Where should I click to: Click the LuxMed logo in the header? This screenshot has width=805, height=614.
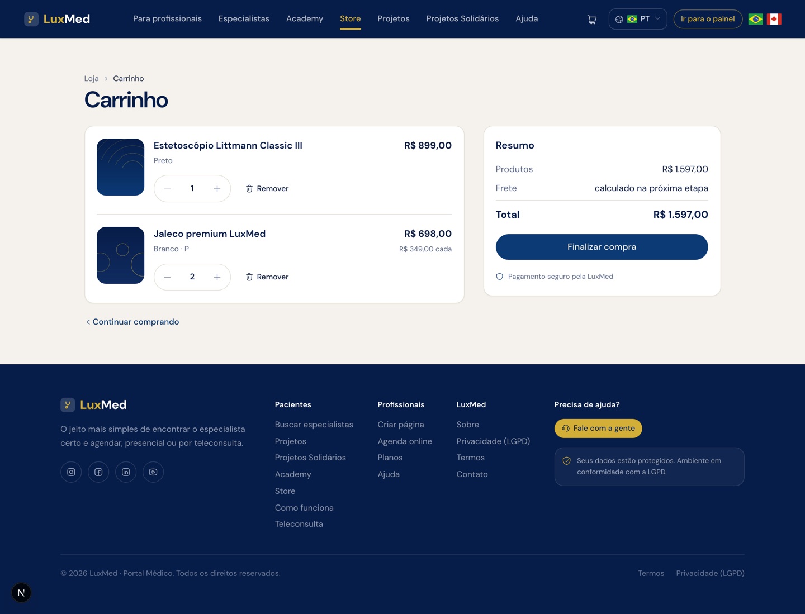57,19
